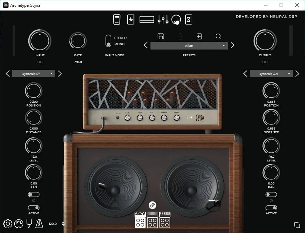Open the pedalboard section icon
The image size is (305, 233).
(117, 20)
